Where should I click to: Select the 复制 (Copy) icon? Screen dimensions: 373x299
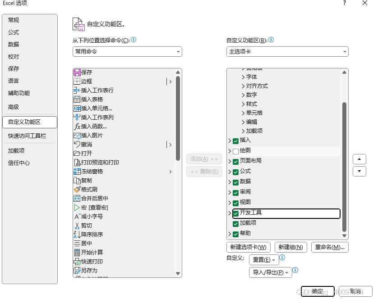pos(77,181)
